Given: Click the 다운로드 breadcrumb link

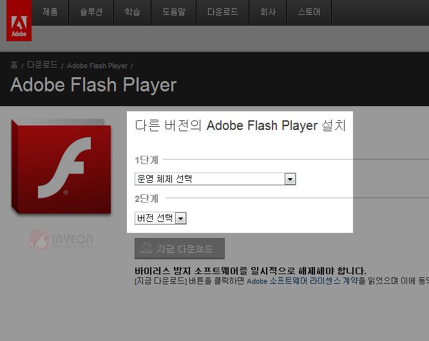Looking at the screenshot, I should click(x=42, y=65).
